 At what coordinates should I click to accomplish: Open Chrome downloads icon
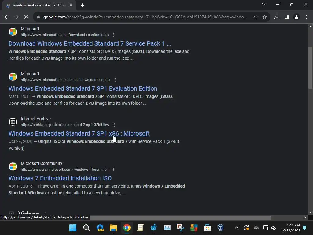[277, 17]
